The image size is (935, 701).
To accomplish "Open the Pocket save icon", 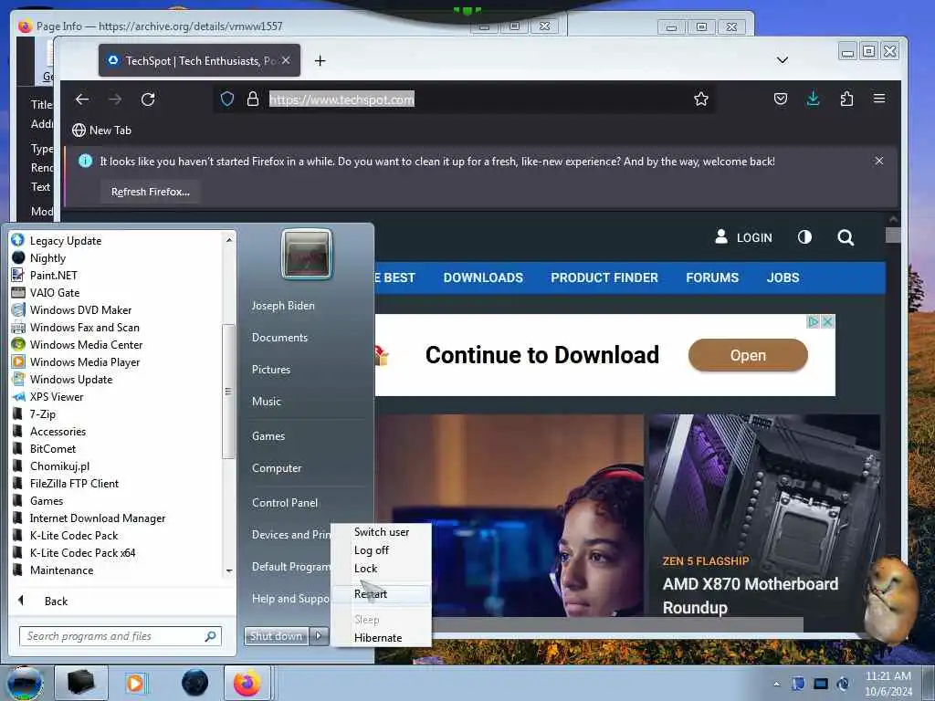I will (x=781, y=99).
